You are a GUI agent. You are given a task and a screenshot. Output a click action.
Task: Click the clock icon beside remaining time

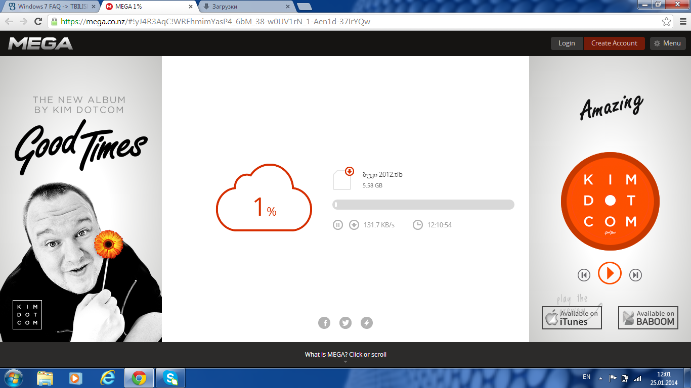(418, 225)
